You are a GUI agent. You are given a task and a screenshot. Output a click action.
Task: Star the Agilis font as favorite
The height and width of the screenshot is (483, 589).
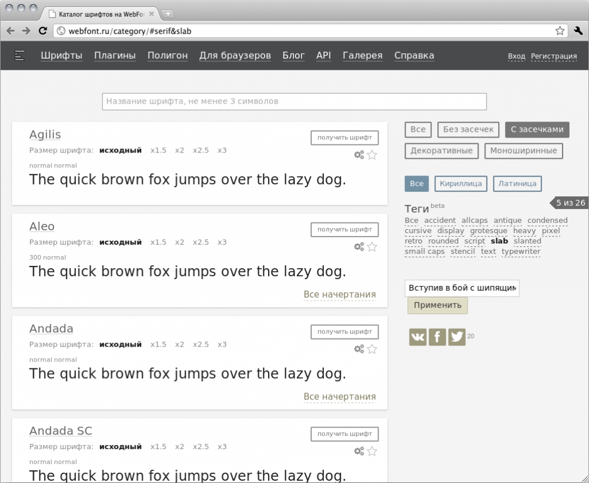[x=372, y=154]
